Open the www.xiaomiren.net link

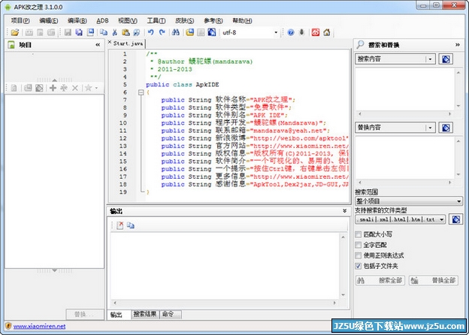(x=39, y=326)
